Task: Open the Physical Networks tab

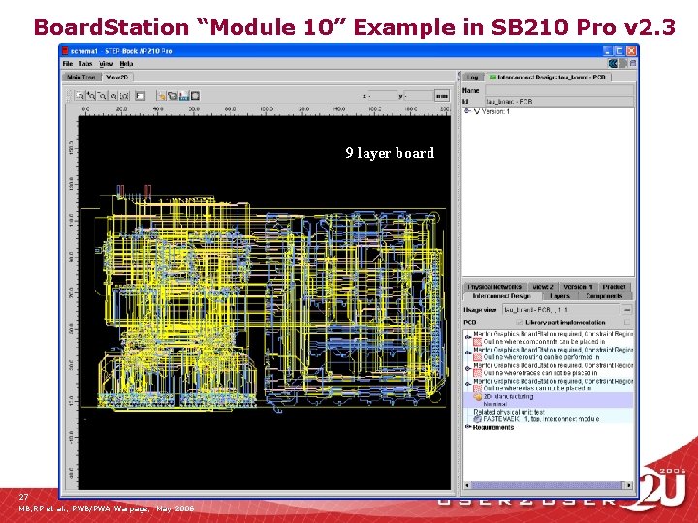Action: [494, 287]
